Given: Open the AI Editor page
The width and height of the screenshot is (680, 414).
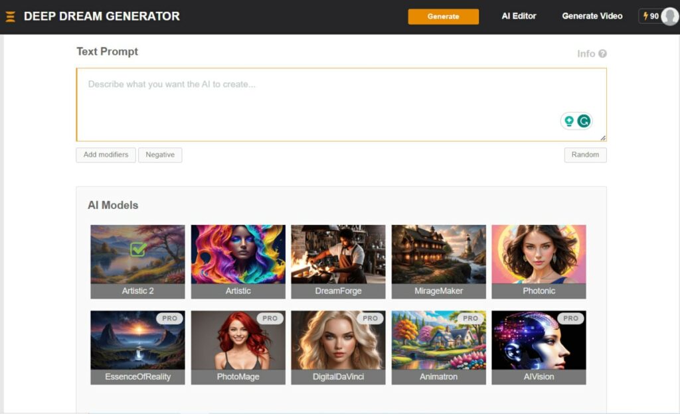Looking at the screenshot, I should (519, 16).
